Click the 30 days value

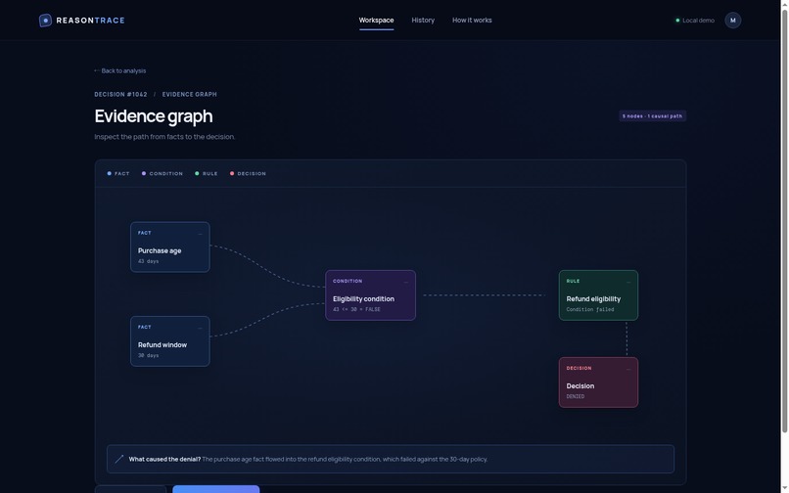point(148,356)
